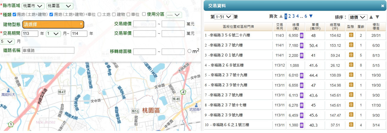Click the parking badge beside 2,200

302,55
